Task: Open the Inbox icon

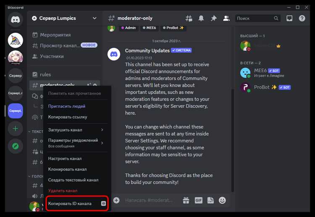Action: click(289, 18)
